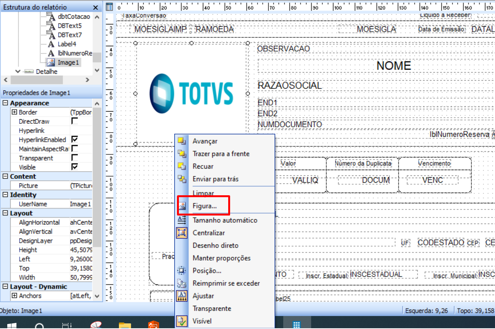Select the TOTVS logo image on the canvas
Viewport: 495px width, 329px height.
pos(191,94)
